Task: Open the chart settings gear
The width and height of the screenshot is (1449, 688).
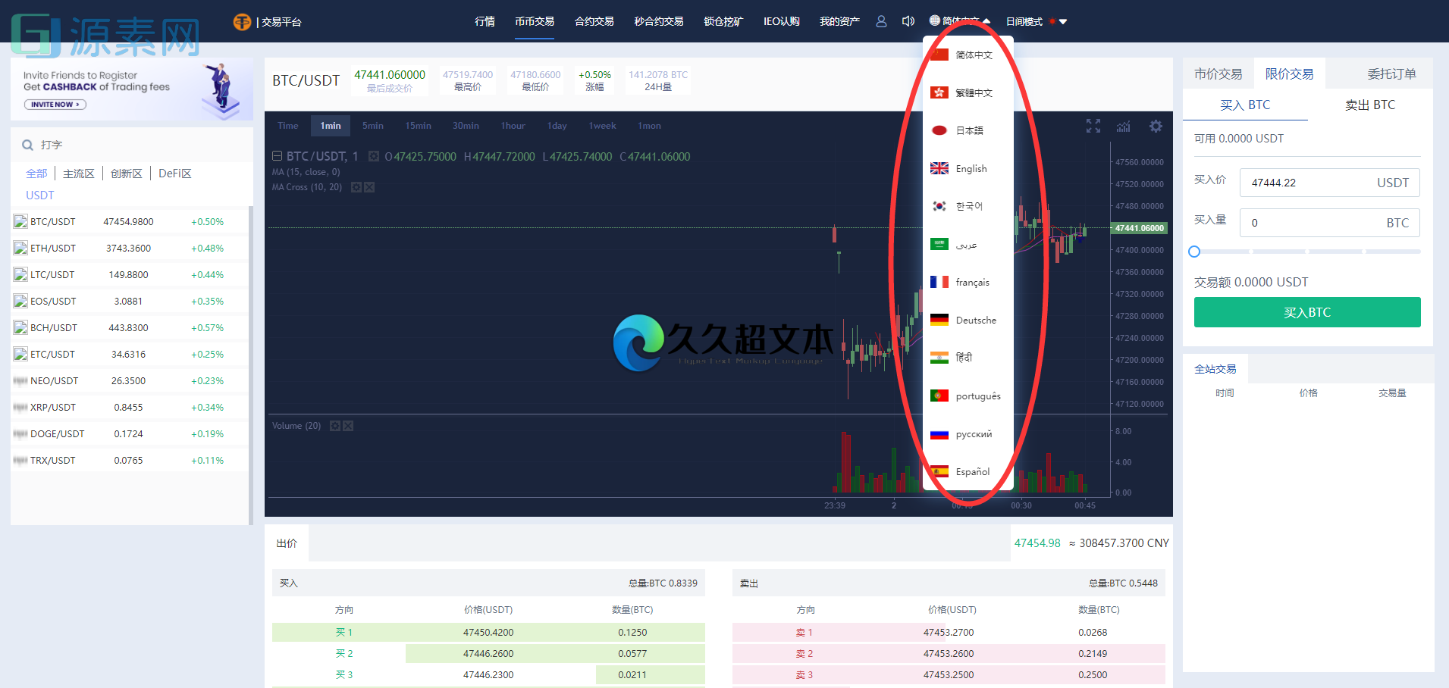Action: click(1155, 127)
